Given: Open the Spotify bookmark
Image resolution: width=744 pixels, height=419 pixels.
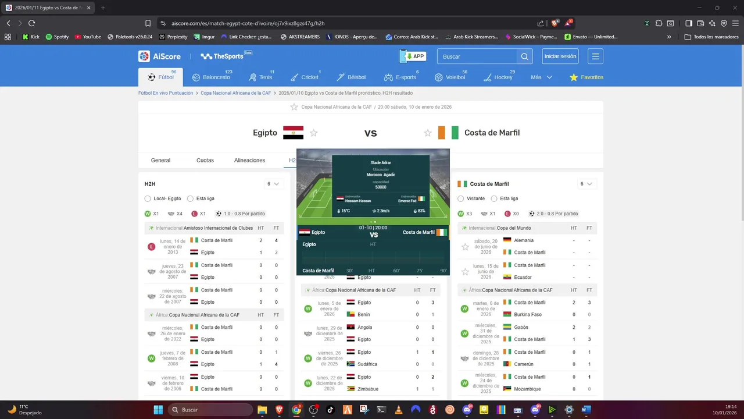Looking at the screenshot, I should click(x=57, y=37).
